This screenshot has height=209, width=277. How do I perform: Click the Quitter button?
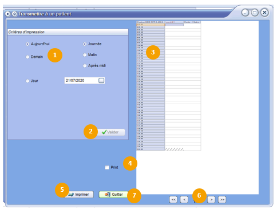pos(114,194)
